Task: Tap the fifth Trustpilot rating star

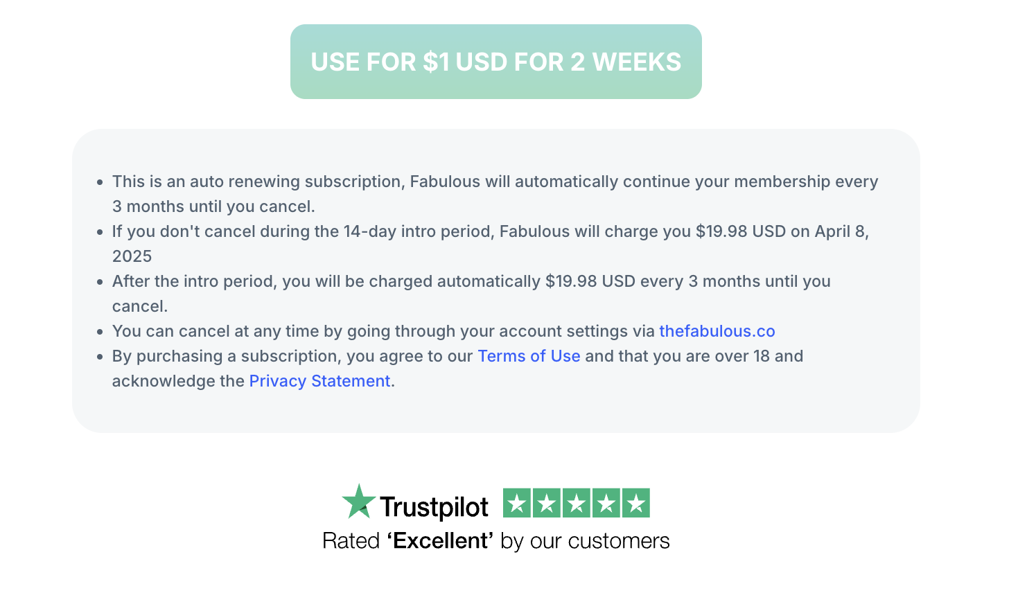Action: click(x=635, y=504)
